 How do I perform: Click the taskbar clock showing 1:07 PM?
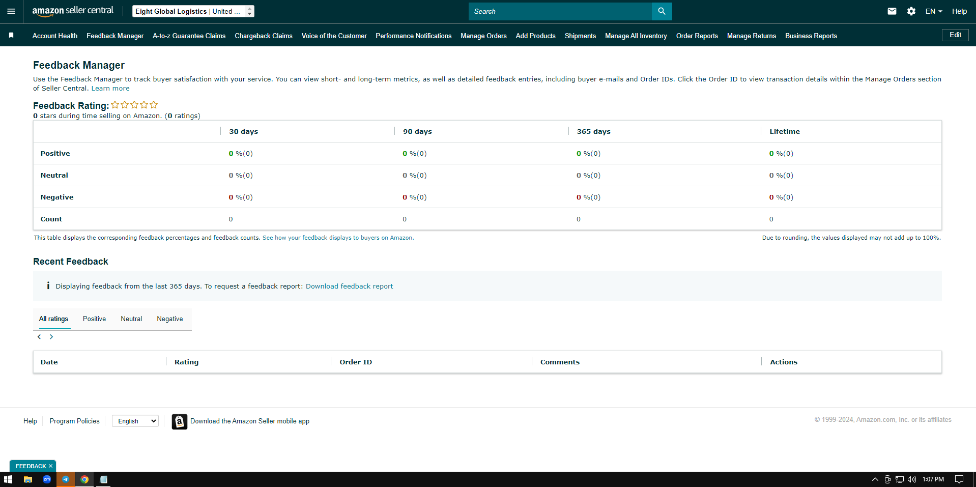[933, 479]
